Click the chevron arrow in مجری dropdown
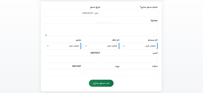Viewport: 203px width, 93px height. [x=48, y=46]
